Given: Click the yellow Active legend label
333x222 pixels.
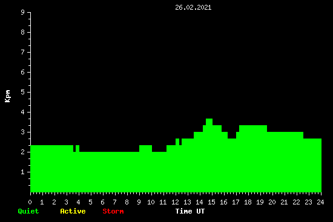Looking at the screenshot, I should pos(73,211).
